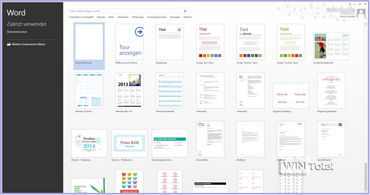Search suggested term Etiketten
The width and height of the screenshot is (370, 195).
(187, 17)
